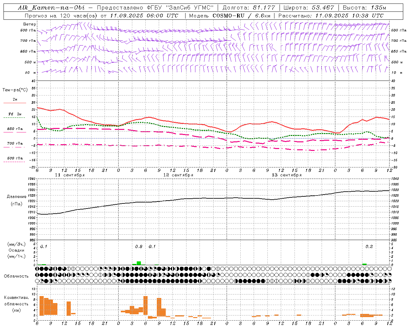Click the 500 гПа temperature legend entry
This screenshot has height=326, width=408.
point(15,158)
